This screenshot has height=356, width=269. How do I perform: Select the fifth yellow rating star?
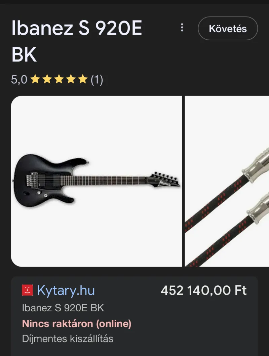tap(82, 79)
